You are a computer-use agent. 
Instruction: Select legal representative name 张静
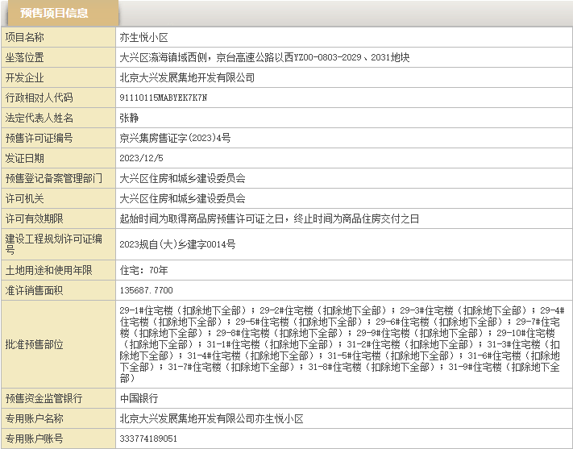point(129,118)
